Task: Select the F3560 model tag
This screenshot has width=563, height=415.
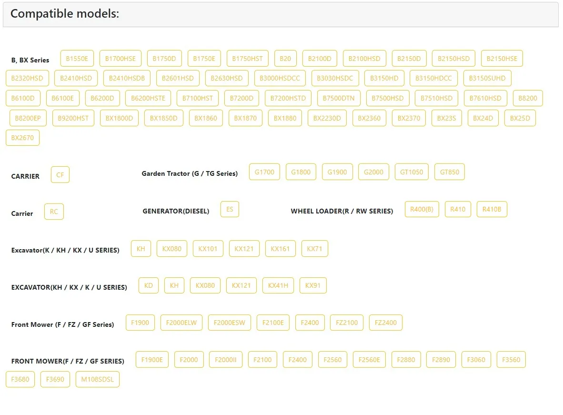Action: (511, 360)
